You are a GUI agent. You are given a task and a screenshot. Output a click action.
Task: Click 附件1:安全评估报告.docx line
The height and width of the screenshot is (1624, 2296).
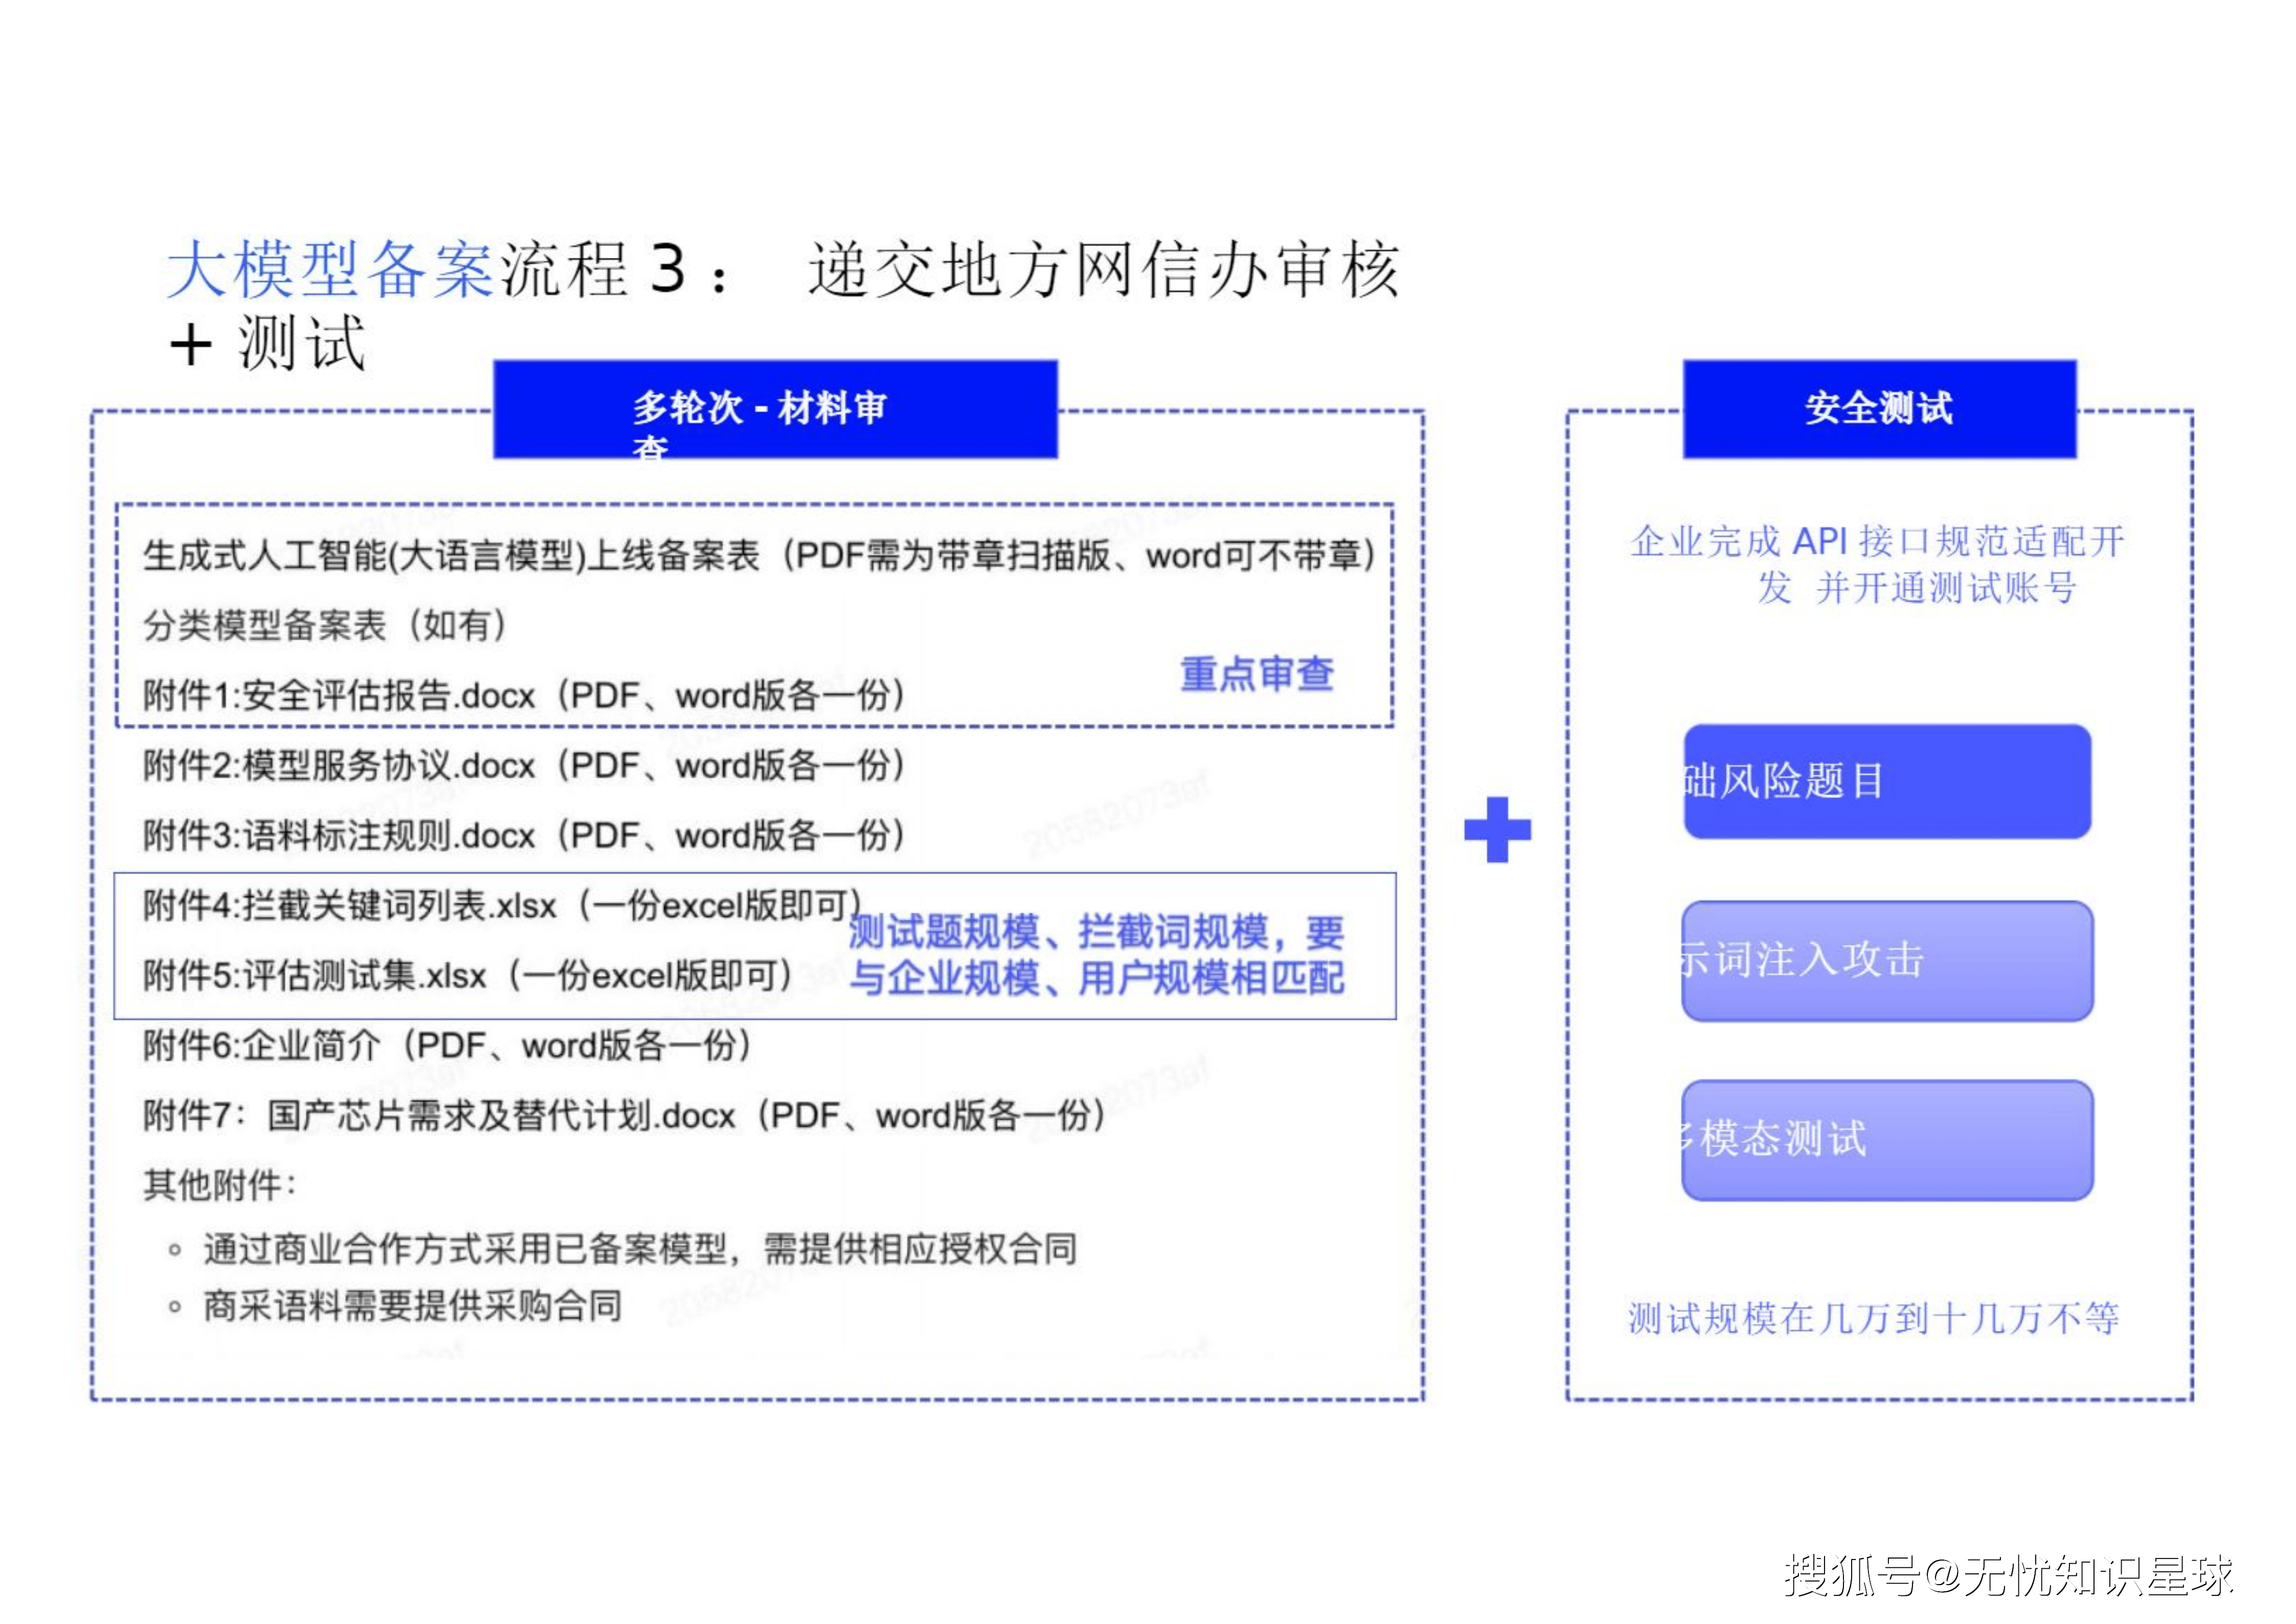523,695
